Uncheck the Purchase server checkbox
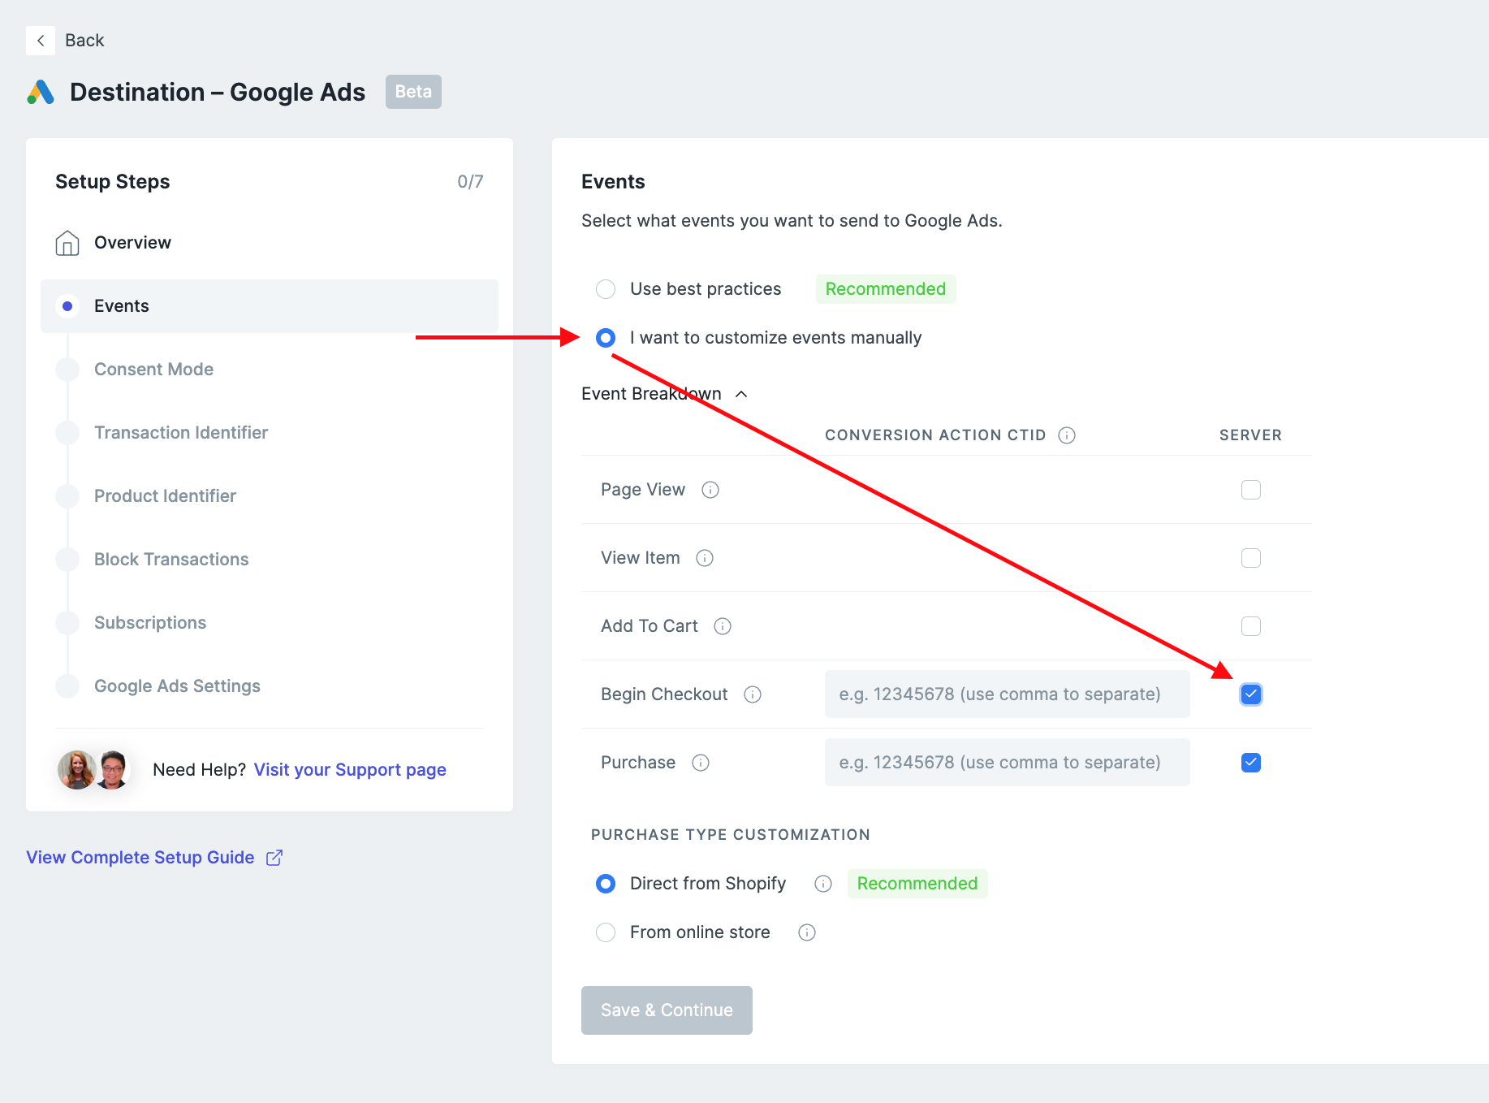The height and width of the screenshot is (1103, 1489). 1251,763
